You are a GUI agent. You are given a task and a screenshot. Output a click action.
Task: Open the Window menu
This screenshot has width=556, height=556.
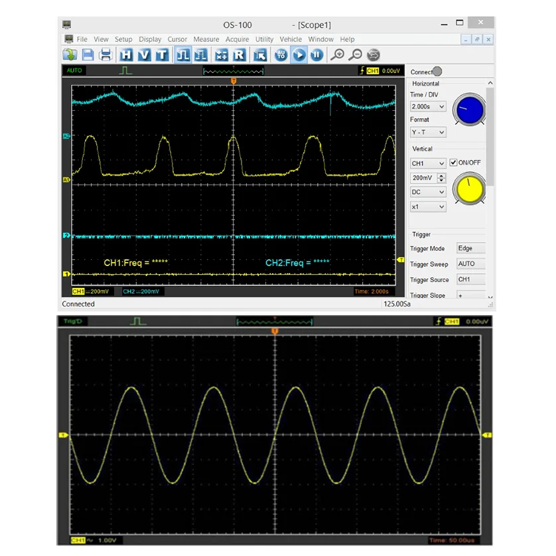pyautogui.click(x=321, y=39)
